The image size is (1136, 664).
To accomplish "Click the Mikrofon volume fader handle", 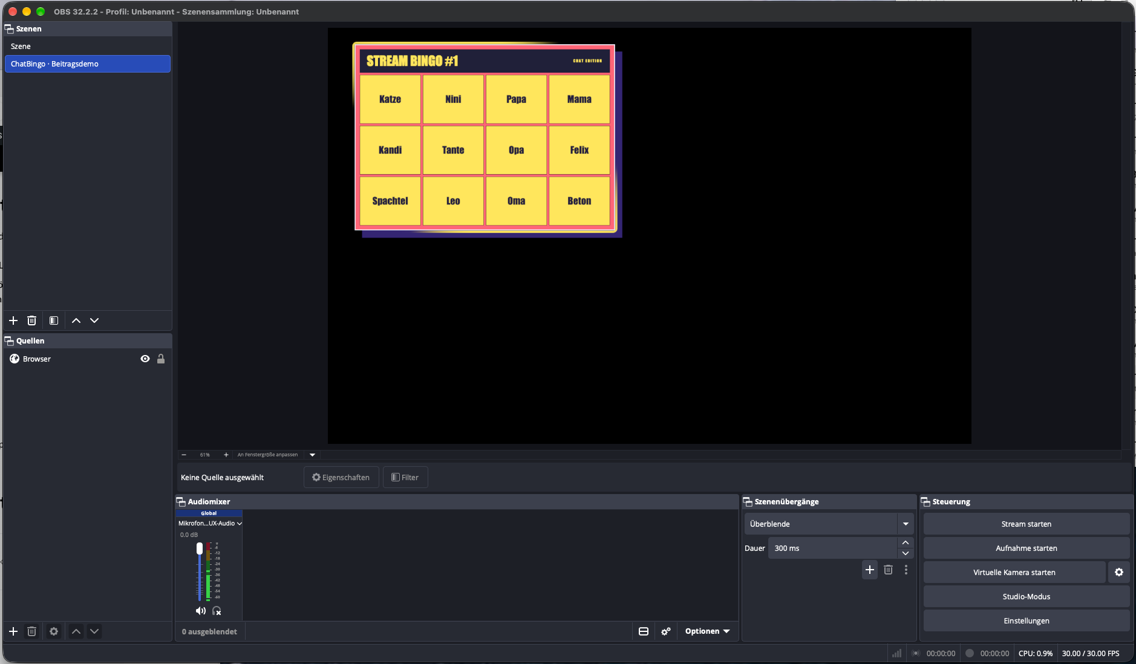I will (x=200, y=548).
